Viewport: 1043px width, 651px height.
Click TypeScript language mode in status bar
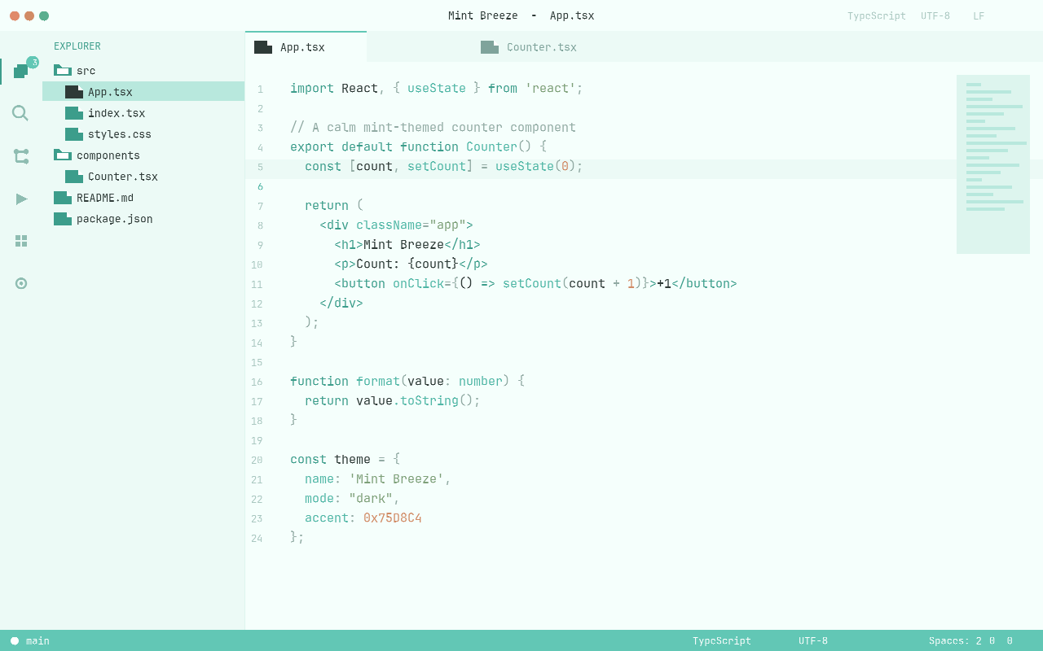[x=722, y=641]
